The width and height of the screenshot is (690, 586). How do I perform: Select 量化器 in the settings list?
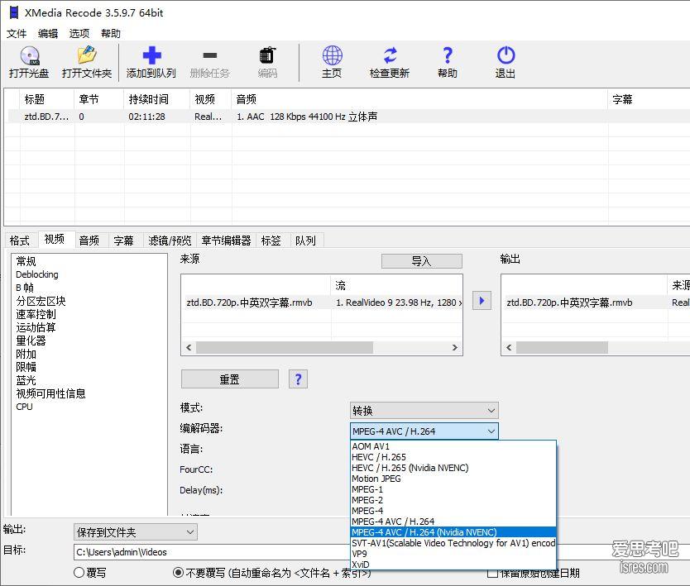[31, 341]
